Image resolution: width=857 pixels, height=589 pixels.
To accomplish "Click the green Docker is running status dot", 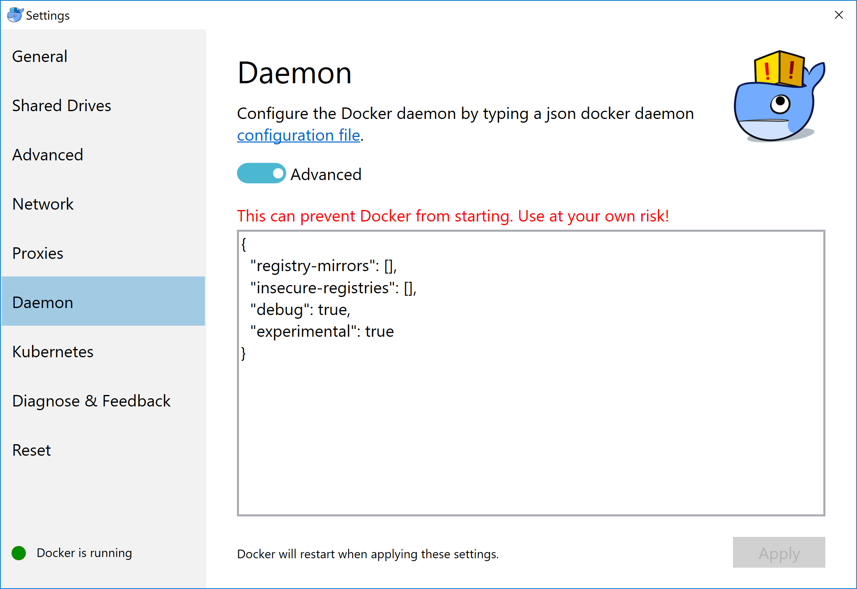I will coord(18,553).
